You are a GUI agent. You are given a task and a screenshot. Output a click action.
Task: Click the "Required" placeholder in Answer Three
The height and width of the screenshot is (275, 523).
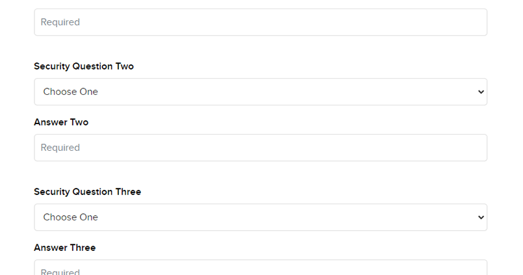pos(60,271)
